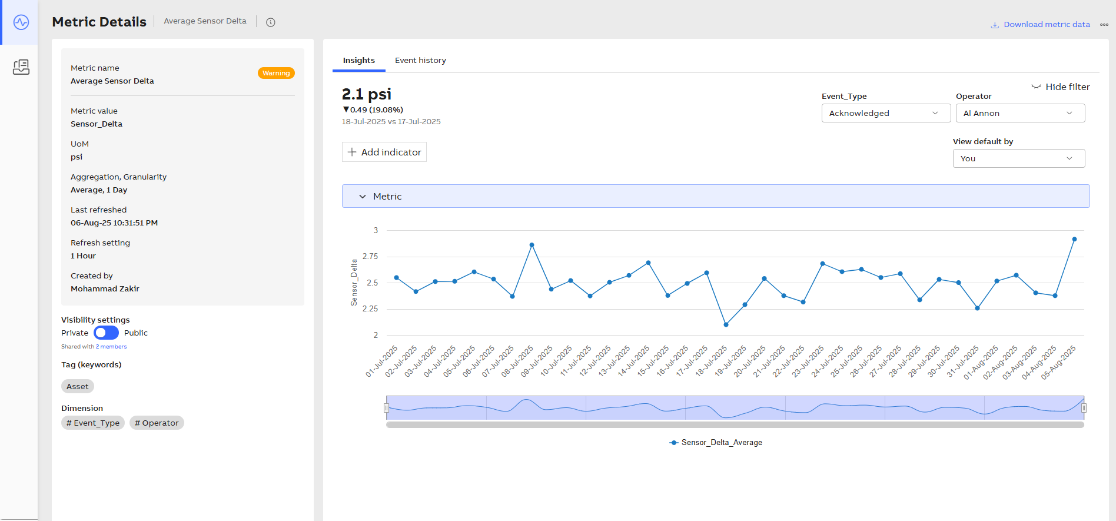
Task: Click the left handle of chart range slider
Action: click(387, 408)
